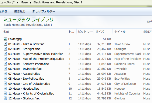This screenshot has height=103, width=152.
Task: Select the 01 Muse - Take a Bow.flac icon
Action: coord(6,44)
